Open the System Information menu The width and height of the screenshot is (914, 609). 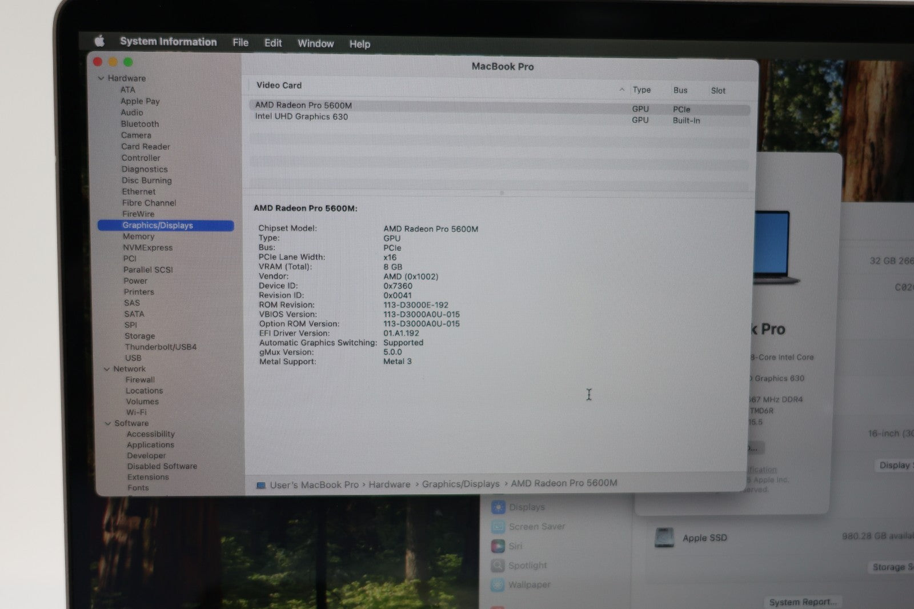pos(168,42)
